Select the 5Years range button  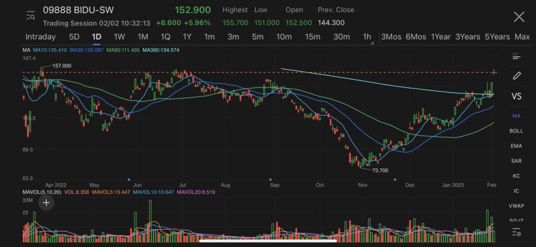pos(497,37)
